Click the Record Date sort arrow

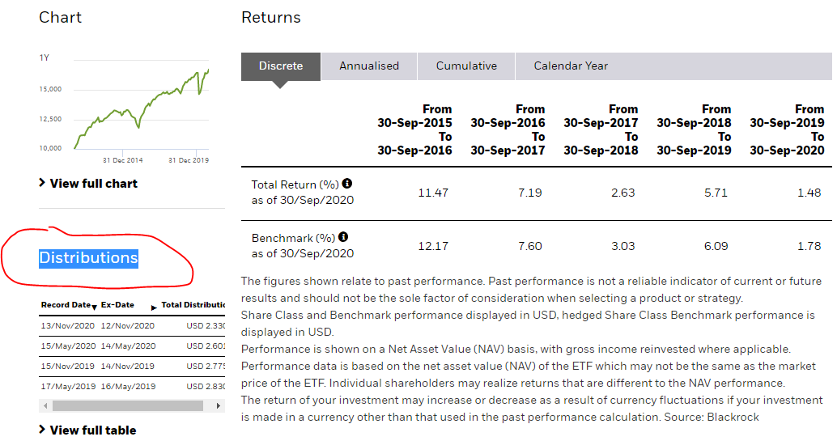coord(95,307)
